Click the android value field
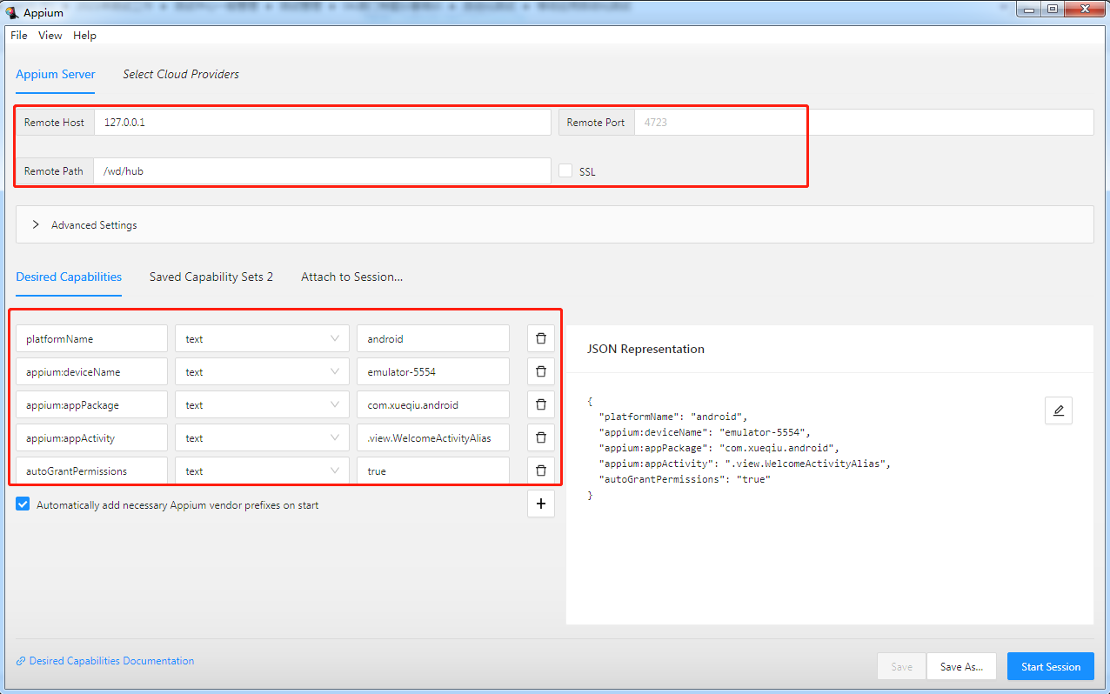Image resolution: width=1110 pixels, height=694 pixels. 433,339
